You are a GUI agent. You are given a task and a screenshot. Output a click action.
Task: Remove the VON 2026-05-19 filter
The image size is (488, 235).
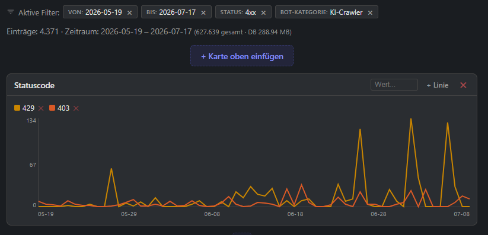[x=130, y=13]
